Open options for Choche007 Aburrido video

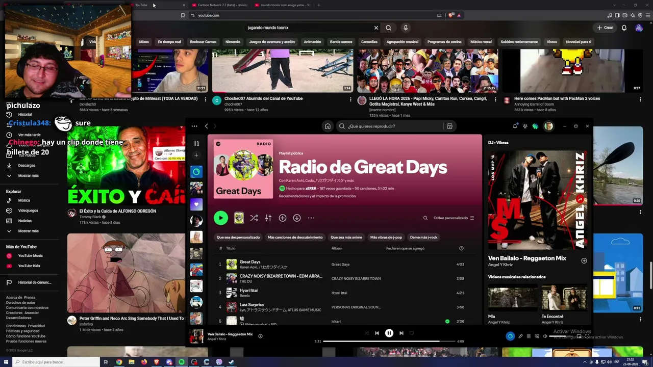pyautogui.click(x=350, y=99)
